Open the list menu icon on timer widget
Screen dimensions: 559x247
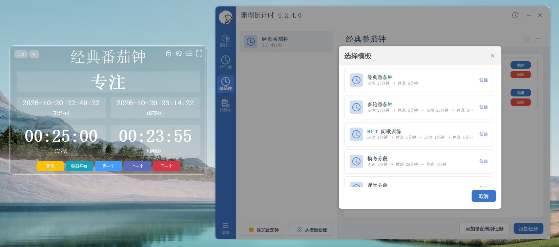(189, 53)
